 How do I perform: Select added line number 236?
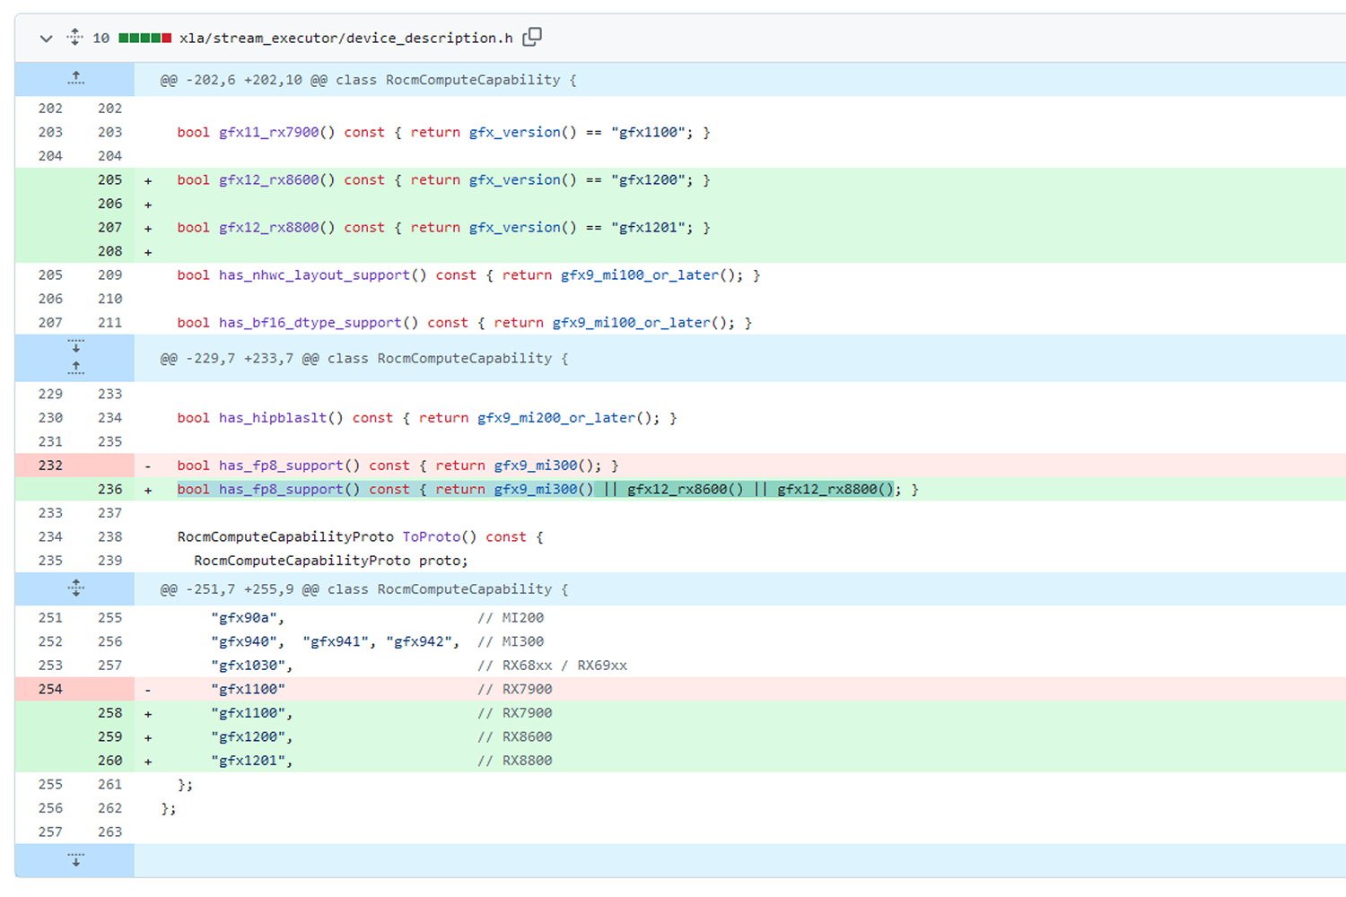(109, 490)
